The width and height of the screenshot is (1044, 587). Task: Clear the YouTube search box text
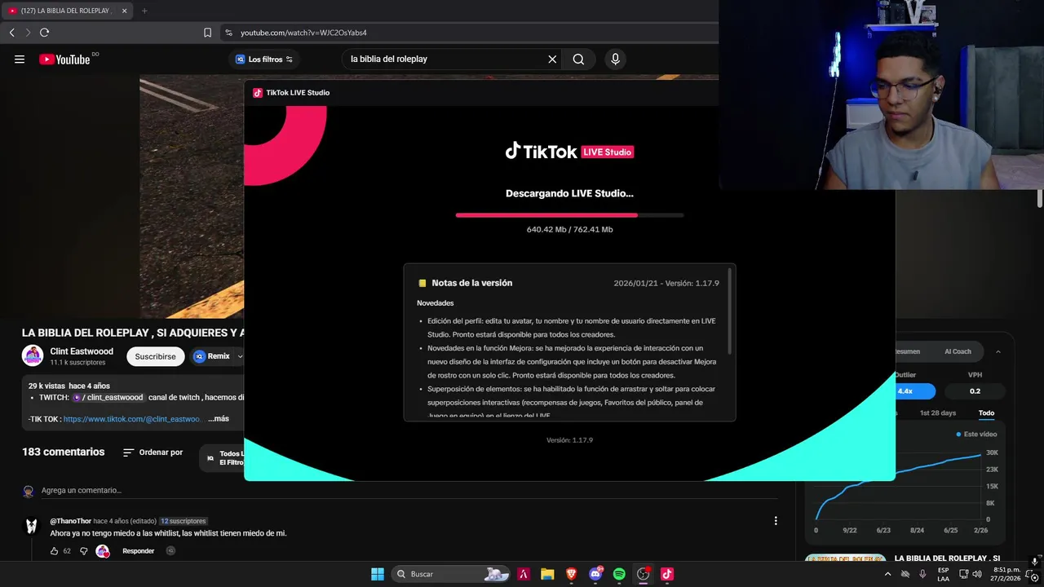point(552,59)
